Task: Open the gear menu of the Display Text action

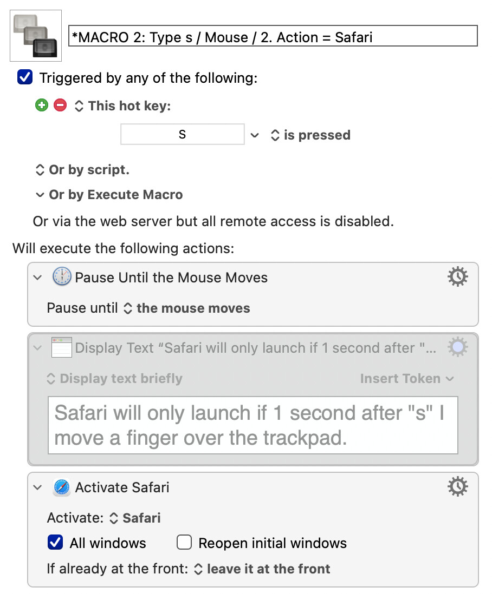Action: pos(457,347)
